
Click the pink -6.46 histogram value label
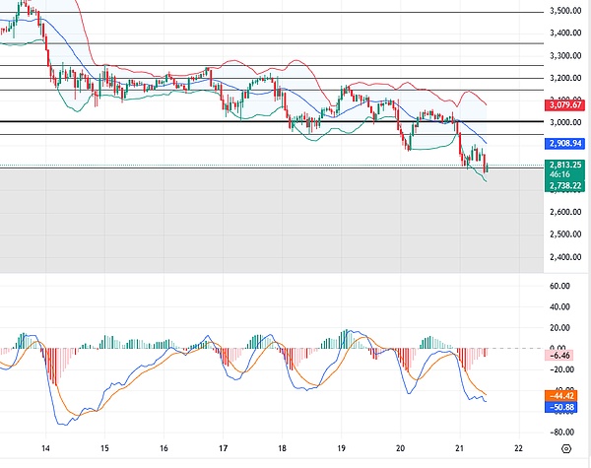[564, 354]
